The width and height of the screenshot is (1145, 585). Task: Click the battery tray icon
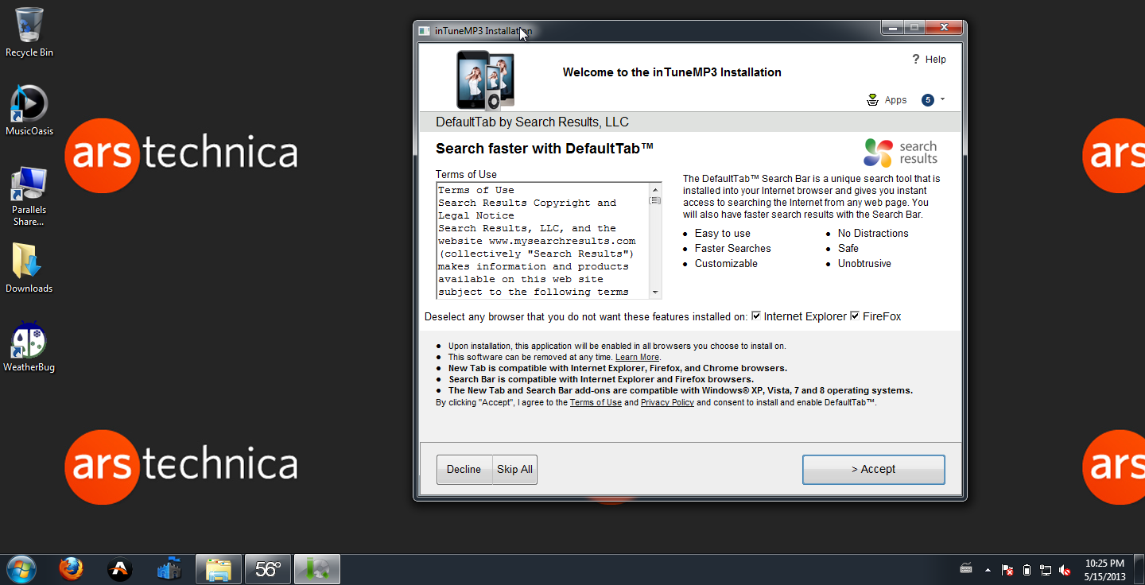(1027, 570)
